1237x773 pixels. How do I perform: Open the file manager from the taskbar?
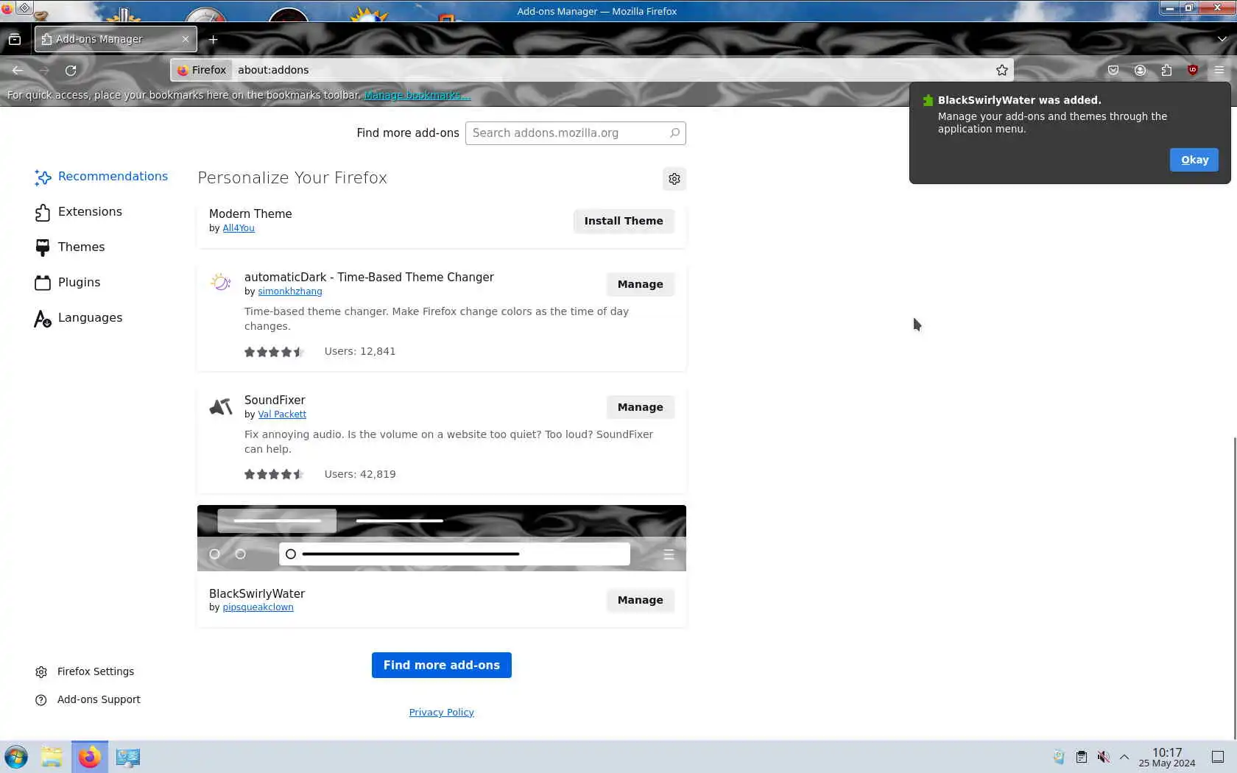pos(52,757)
